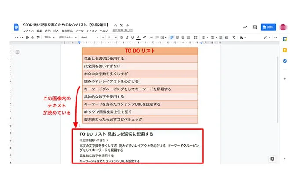
Task: Toggle italic formatting
Action: coord(127,37)
